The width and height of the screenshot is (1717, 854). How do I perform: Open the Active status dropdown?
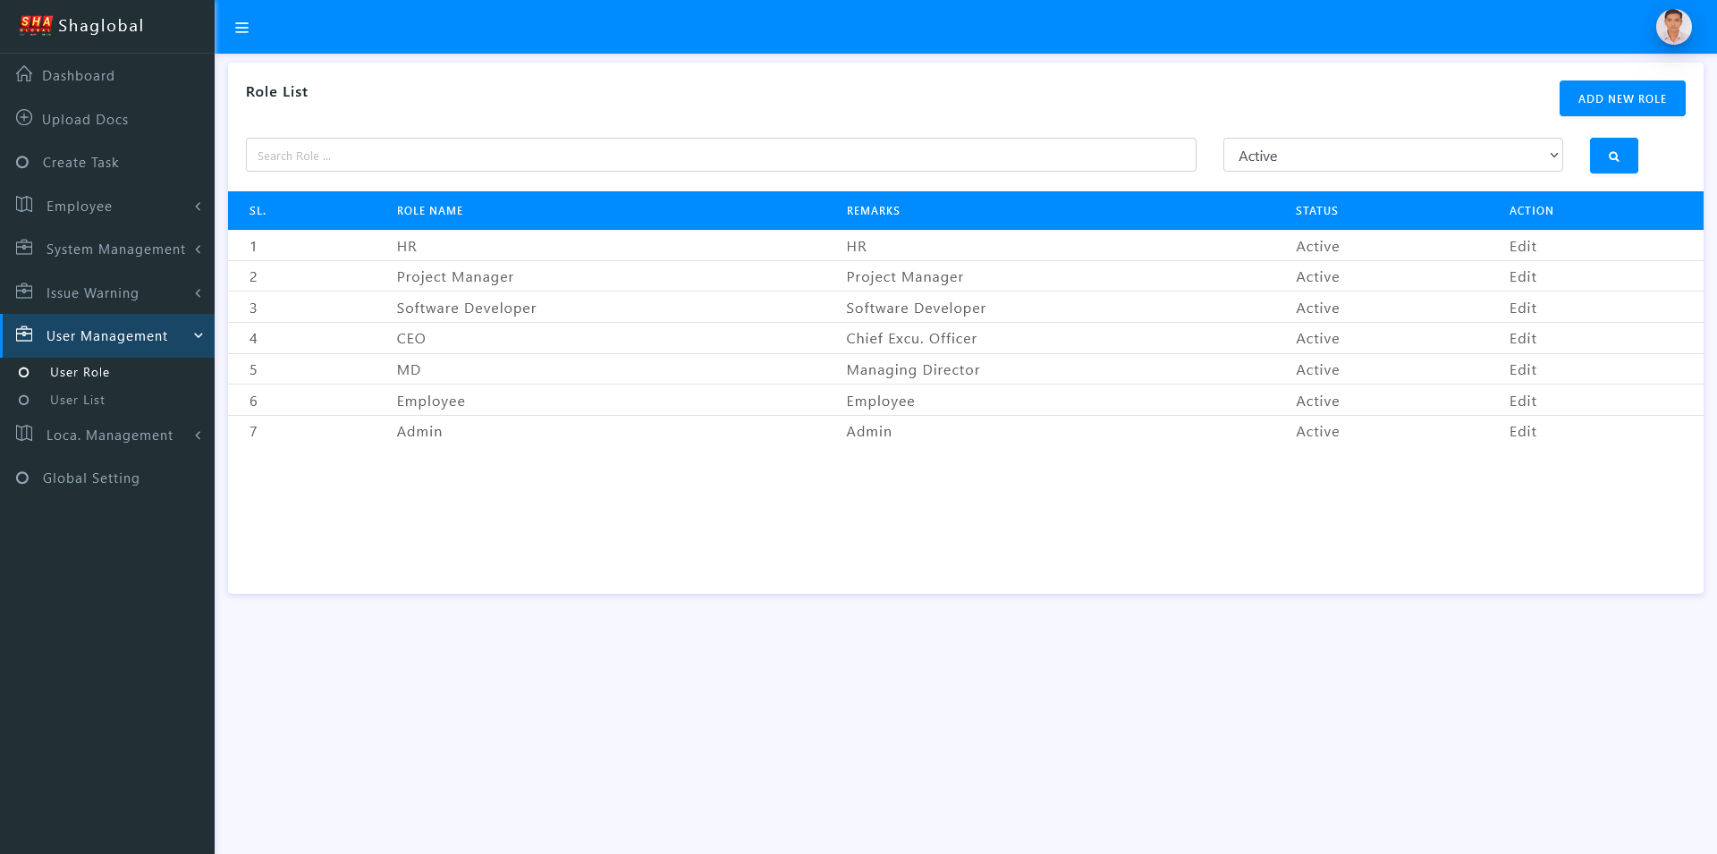click(x=1392, y=156)
